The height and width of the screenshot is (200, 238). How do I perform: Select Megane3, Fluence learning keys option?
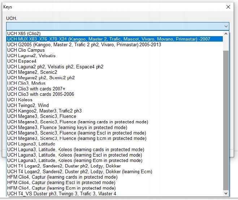115,127
